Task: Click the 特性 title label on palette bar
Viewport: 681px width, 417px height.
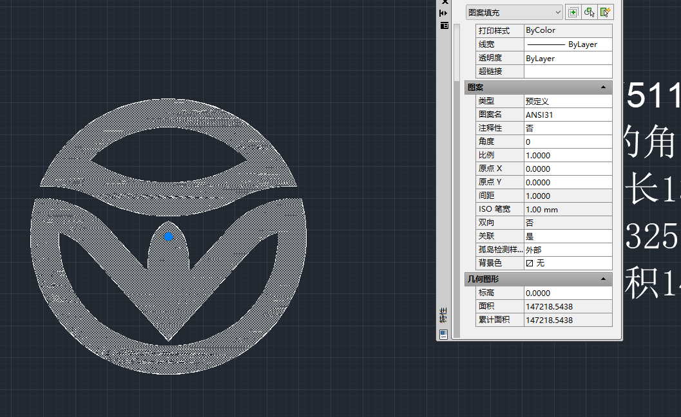Action: tap(443, 315)
